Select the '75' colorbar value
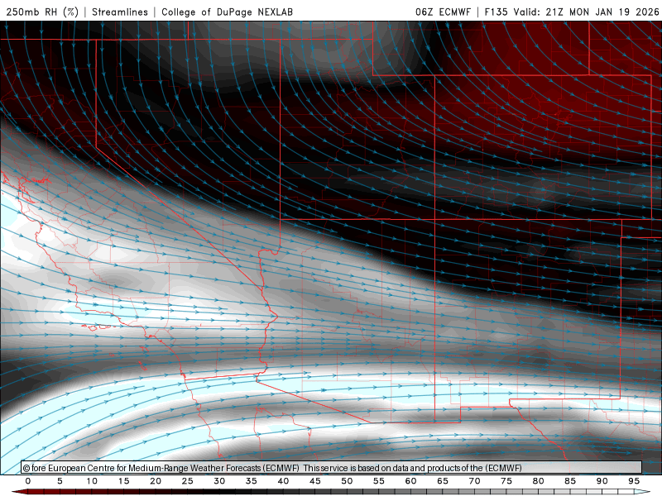Screen dimensions: 662x496 tap(506, 481)
